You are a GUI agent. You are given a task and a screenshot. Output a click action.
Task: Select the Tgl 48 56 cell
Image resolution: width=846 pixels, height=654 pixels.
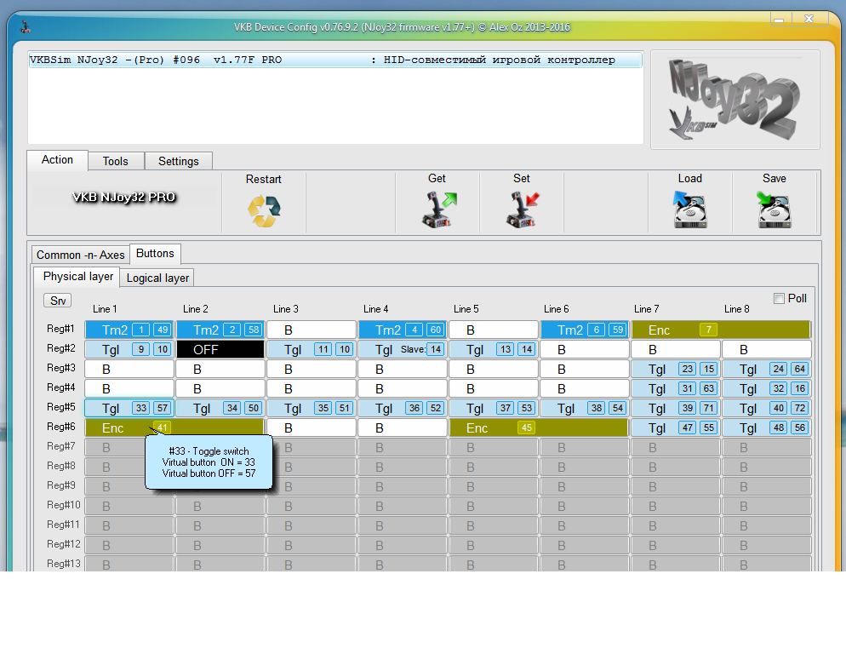(x=767, y=427)
